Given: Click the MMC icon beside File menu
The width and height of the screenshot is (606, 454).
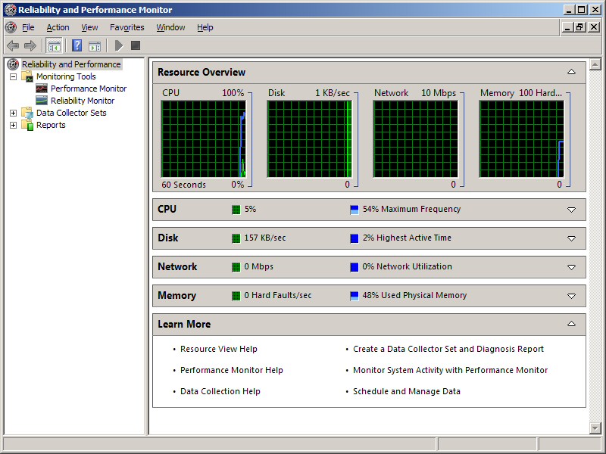Looking at the screenshot, I should [x=11, y=27].
